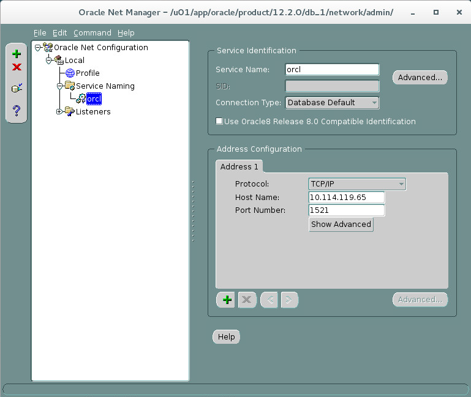The height and width of the screenshot is (397, 471).
Task: Click the Port Number input field
Action: (347, 210)
